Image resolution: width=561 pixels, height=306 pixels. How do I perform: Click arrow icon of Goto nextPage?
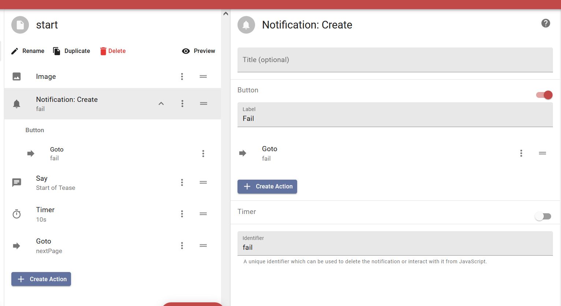(x=16, y=246)
